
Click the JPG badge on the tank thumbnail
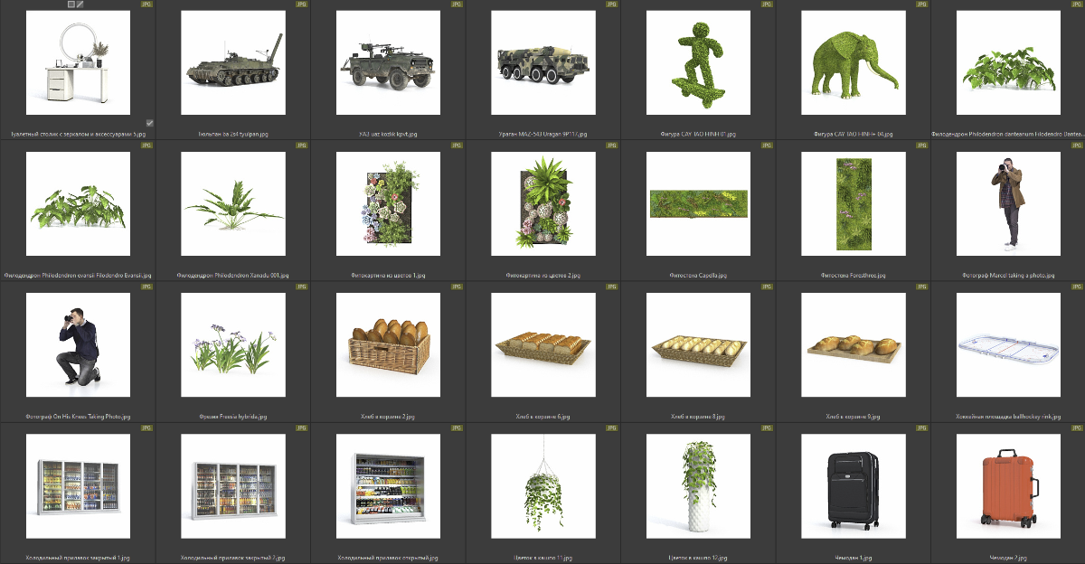(x=302, y=5)
